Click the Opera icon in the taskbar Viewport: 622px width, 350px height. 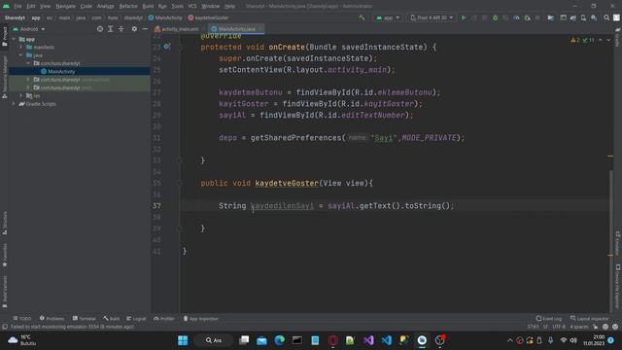(332, 340)
